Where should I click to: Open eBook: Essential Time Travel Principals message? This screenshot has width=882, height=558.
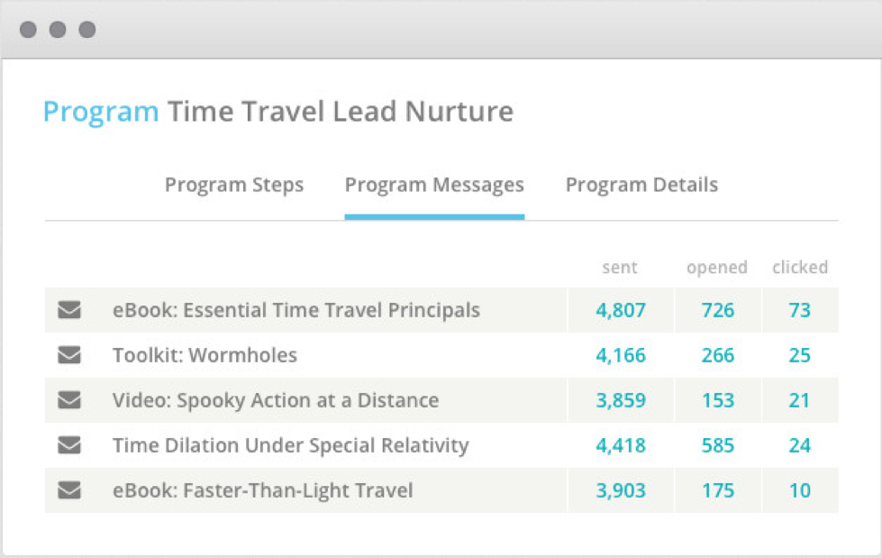296,310
